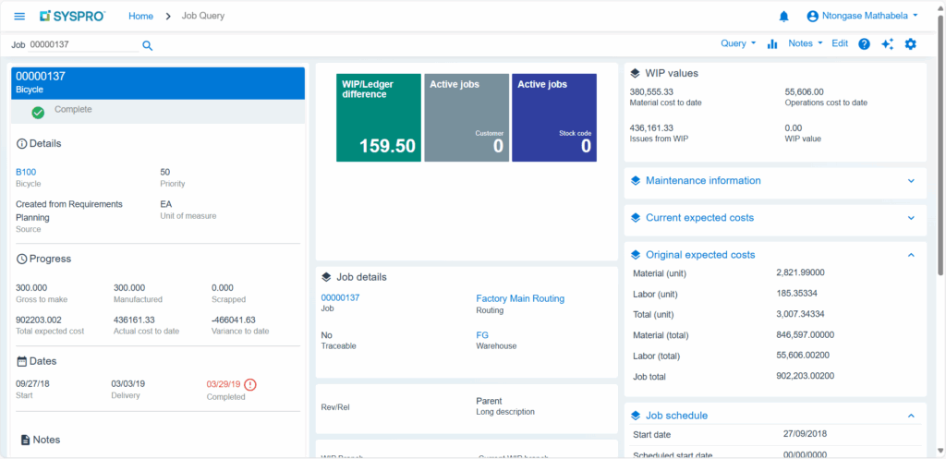
Task: Click the 55,606.00 operations cost value
Action: click(805, 91)
